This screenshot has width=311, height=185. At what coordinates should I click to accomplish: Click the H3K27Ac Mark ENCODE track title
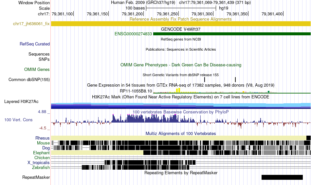point(181,97)
